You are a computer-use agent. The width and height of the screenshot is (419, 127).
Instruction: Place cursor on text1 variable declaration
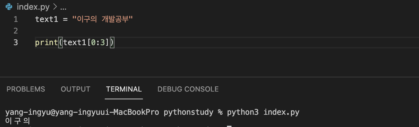(x=47, y=19)
